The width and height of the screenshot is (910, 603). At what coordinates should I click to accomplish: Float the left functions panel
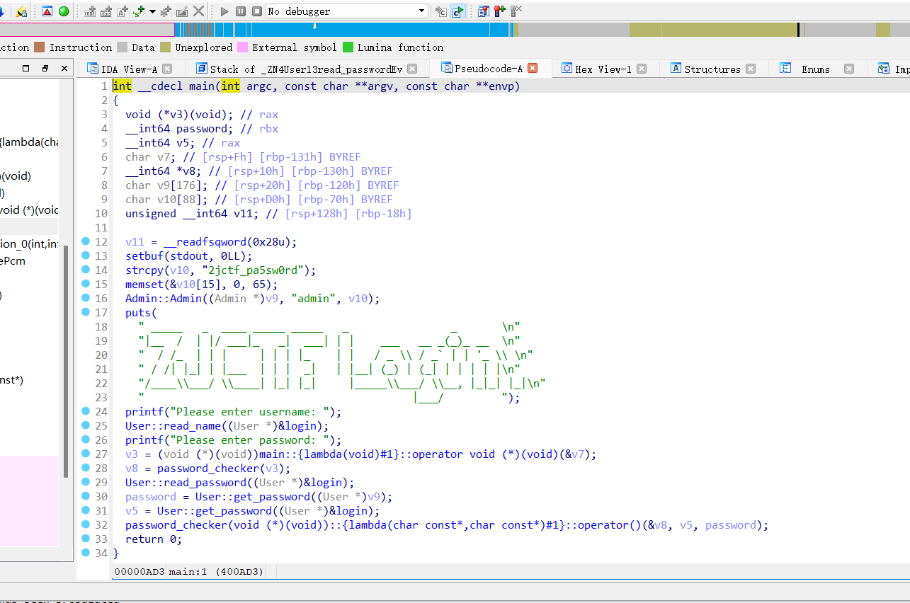pyautogui.click(x=45, y=69)
